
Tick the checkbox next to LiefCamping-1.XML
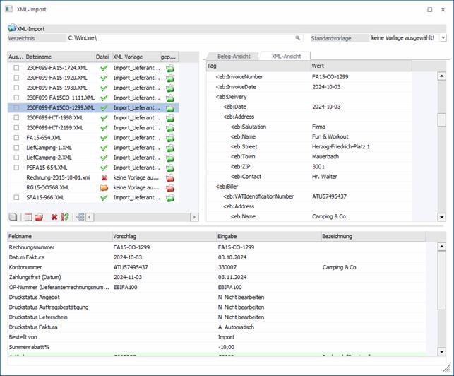pos(16,147)
